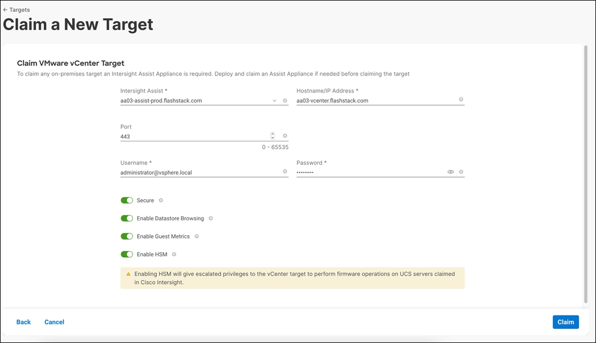This screenshot has width=596, height=343.
Task: Click the Enable Datastore Browsing info icon
Action: point(210,218)
